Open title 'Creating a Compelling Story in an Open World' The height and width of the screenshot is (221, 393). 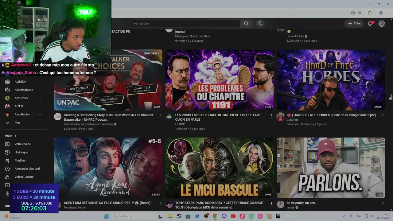108,117
